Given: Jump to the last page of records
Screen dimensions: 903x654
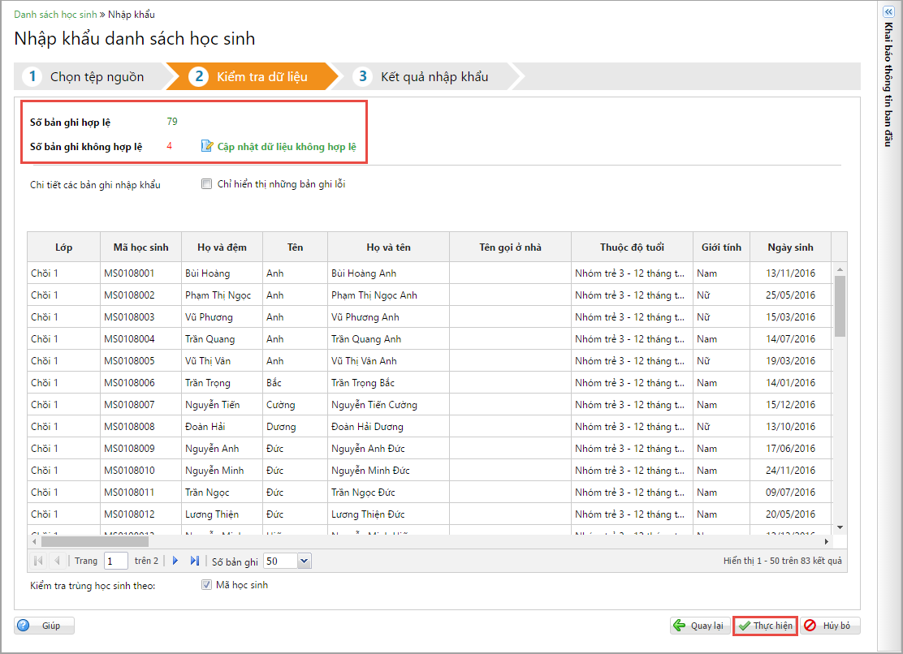Looking at the screenshot, I should click(x=195, y=561).
